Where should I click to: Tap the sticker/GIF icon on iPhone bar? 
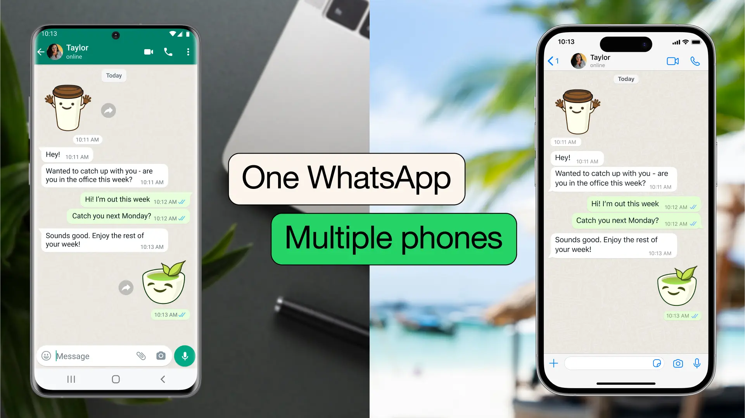[657, 363]
